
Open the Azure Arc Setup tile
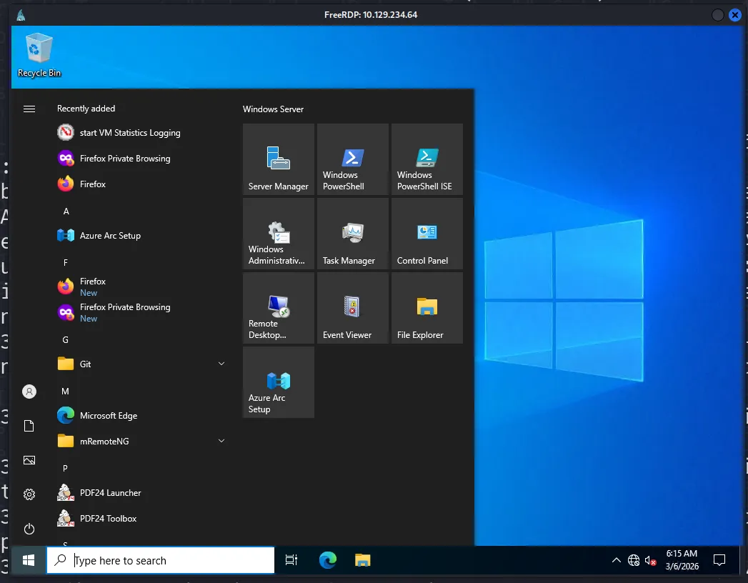tap(278, 382)
